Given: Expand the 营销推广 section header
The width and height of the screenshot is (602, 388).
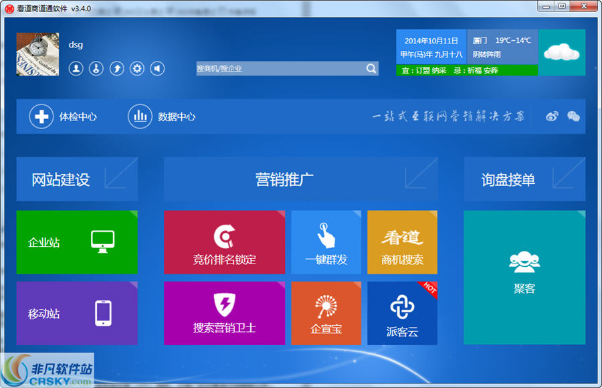Looking at the screenshot, I should (x=300, y=179).
